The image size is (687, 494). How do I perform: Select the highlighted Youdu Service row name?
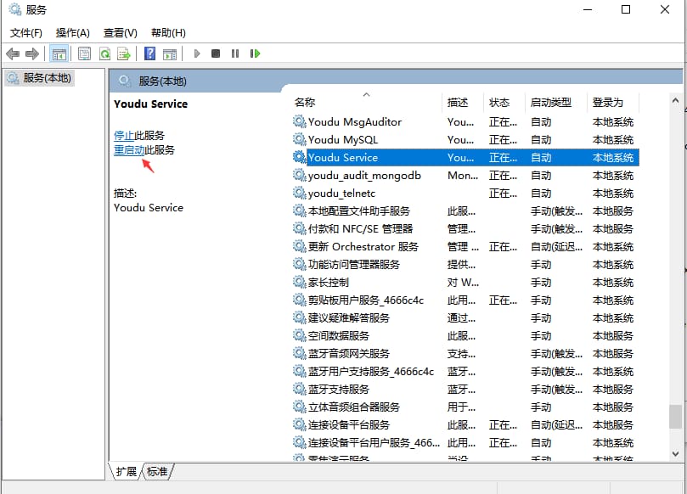coord(342,158)
